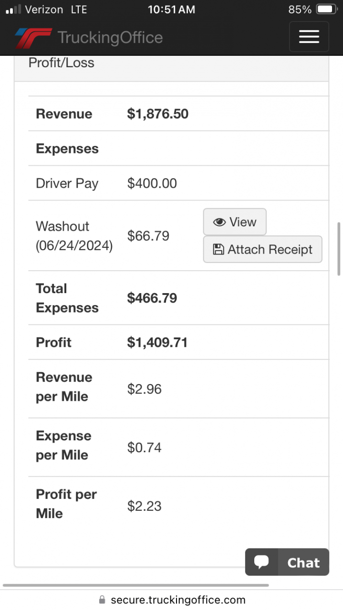Click the TruckingOffice red logo icon
This screenshot has width=343, height=610.
coord(33,38)
